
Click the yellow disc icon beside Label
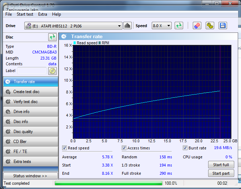click(x=52, y=71)
